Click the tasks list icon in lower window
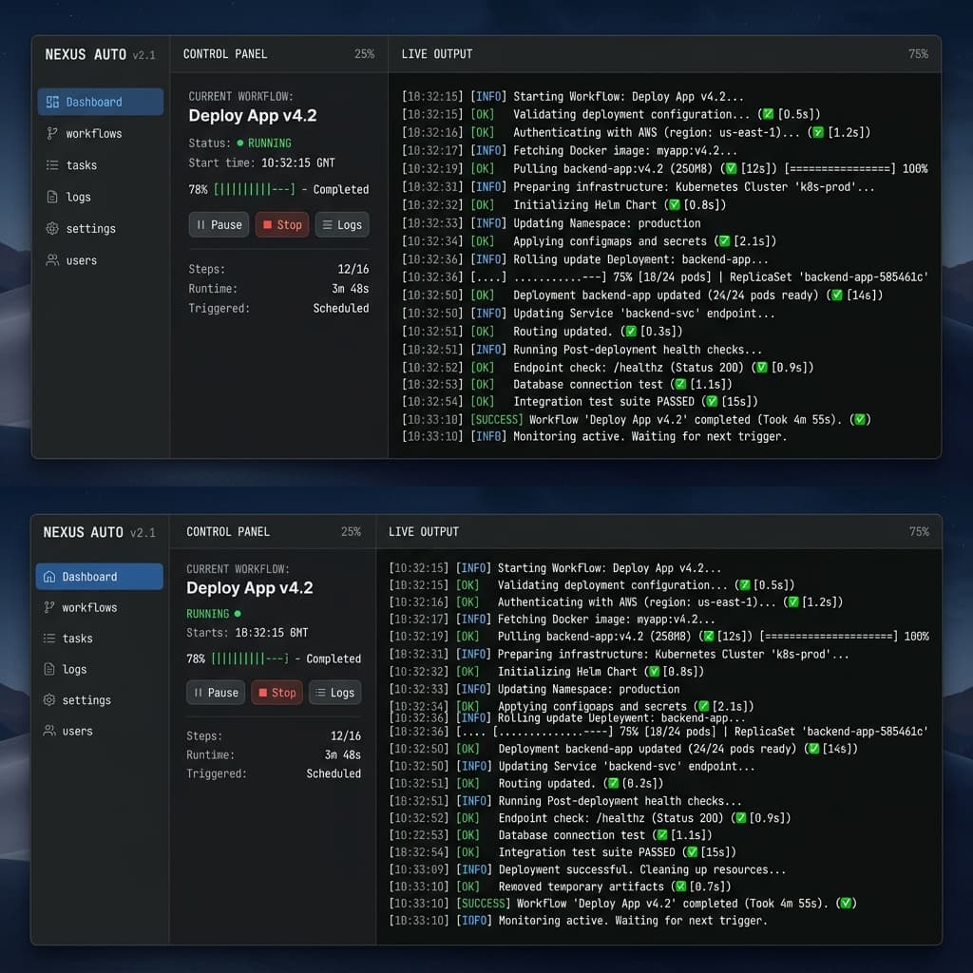Screen dimensions: 973x973 tap(49, 638)
